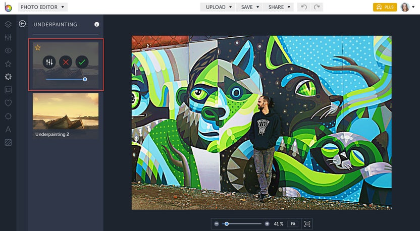This screenshot has height=231, width=420.
Task: Click the Underpainting panel title
Action: (56, 24)
